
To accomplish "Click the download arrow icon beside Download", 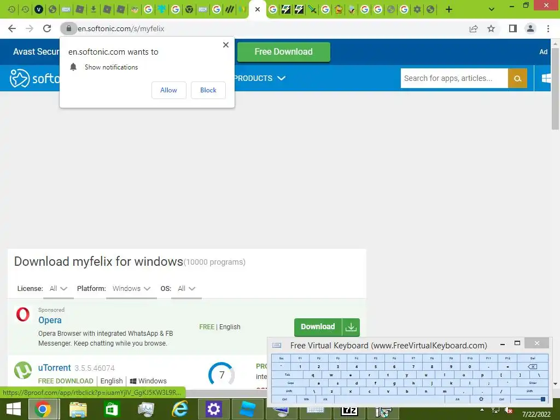I will 351,327.
